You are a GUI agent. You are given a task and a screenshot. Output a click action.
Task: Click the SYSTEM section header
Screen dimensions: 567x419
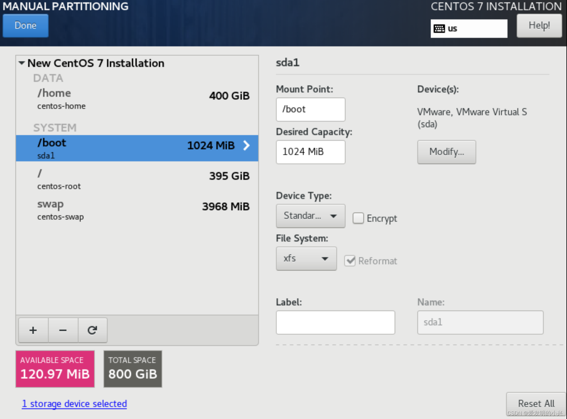(x=55, y=128)
